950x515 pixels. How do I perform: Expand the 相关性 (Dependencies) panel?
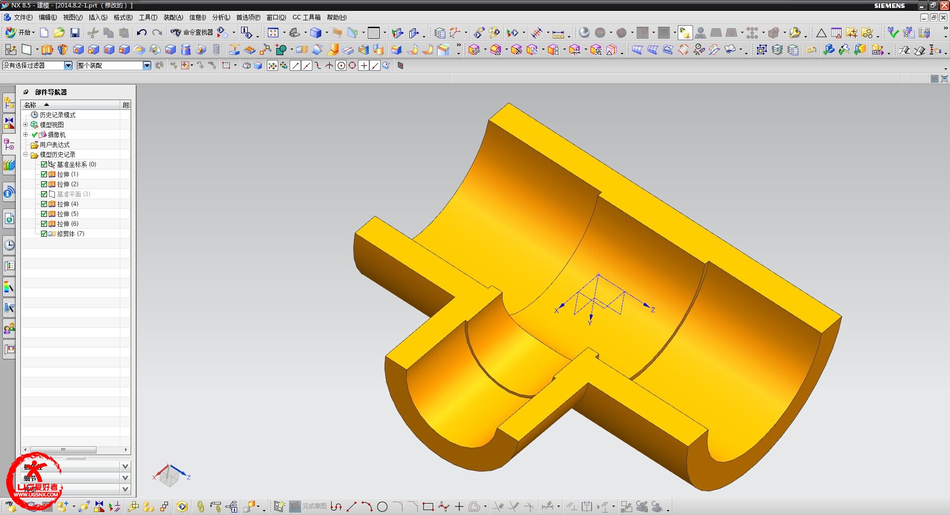(125, 466)
